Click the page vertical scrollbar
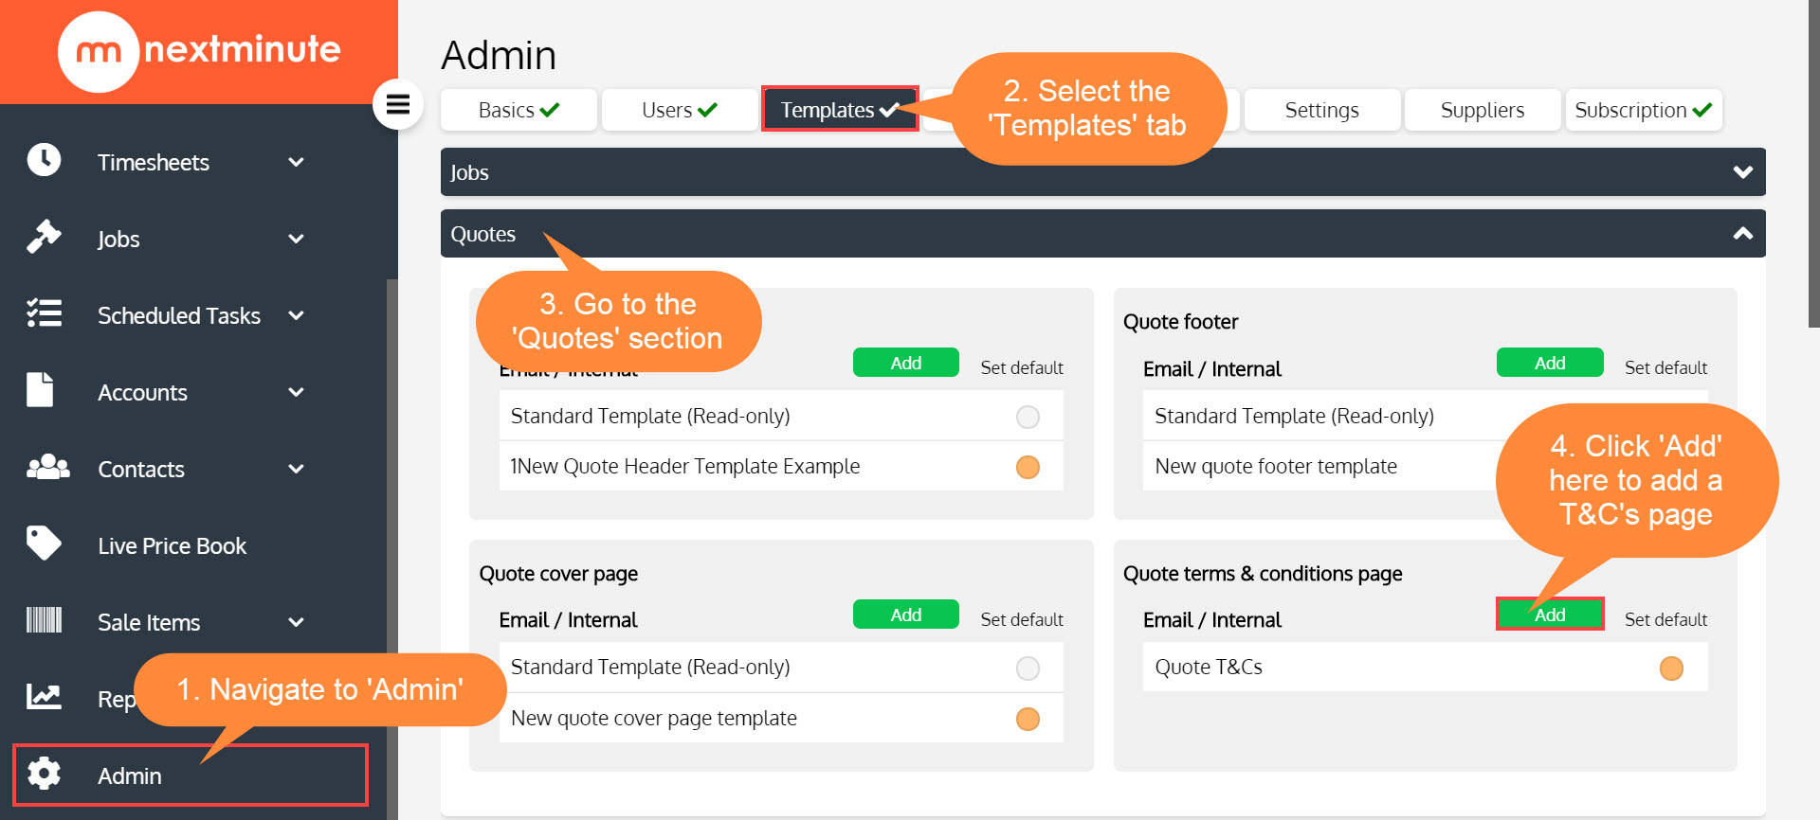 (1813, 164)
